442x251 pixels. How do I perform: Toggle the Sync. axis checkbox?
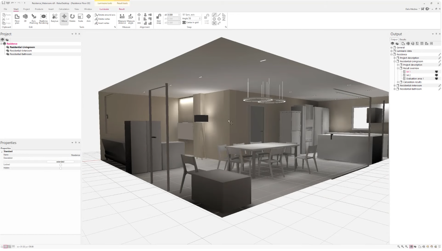pyautogui.click(x=184, y=15)
